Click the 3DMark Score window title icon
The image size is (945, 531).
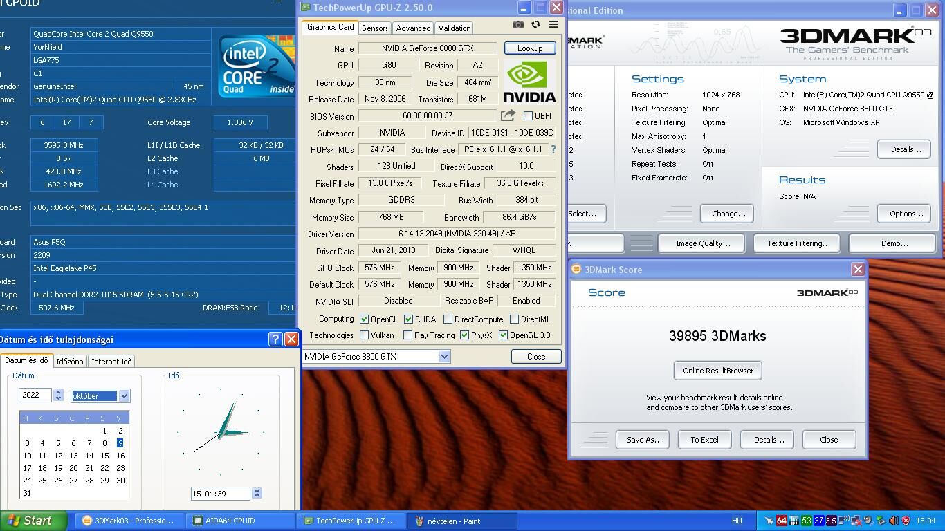(x=576, y=270)
